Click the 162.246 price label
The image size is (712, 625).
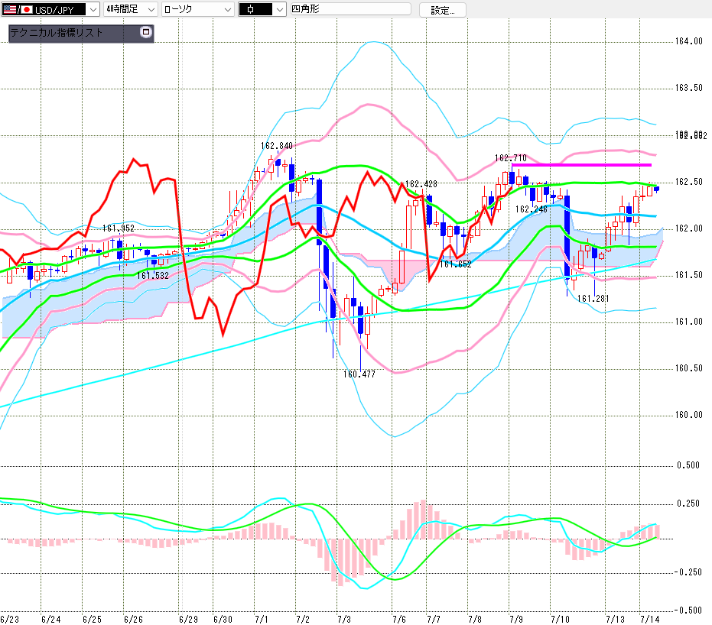click(532, 209)
